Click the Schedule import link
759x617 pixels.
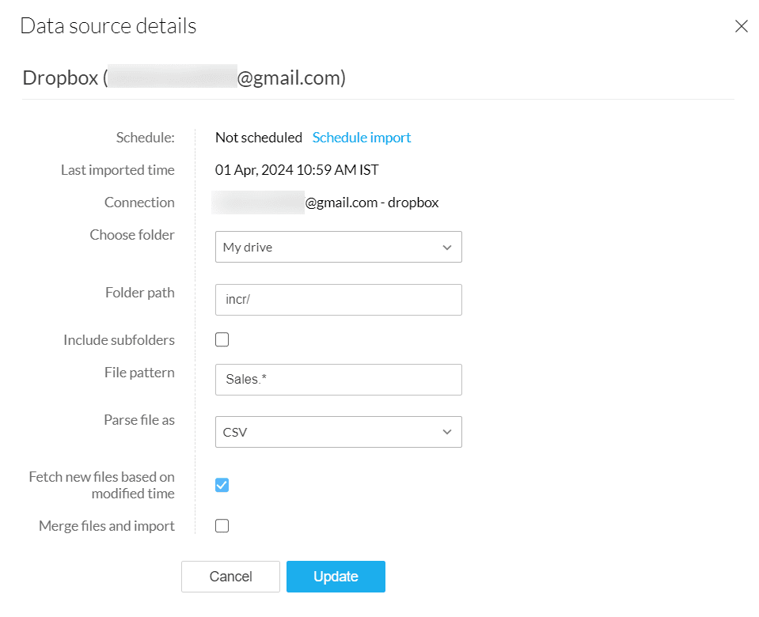362,138
